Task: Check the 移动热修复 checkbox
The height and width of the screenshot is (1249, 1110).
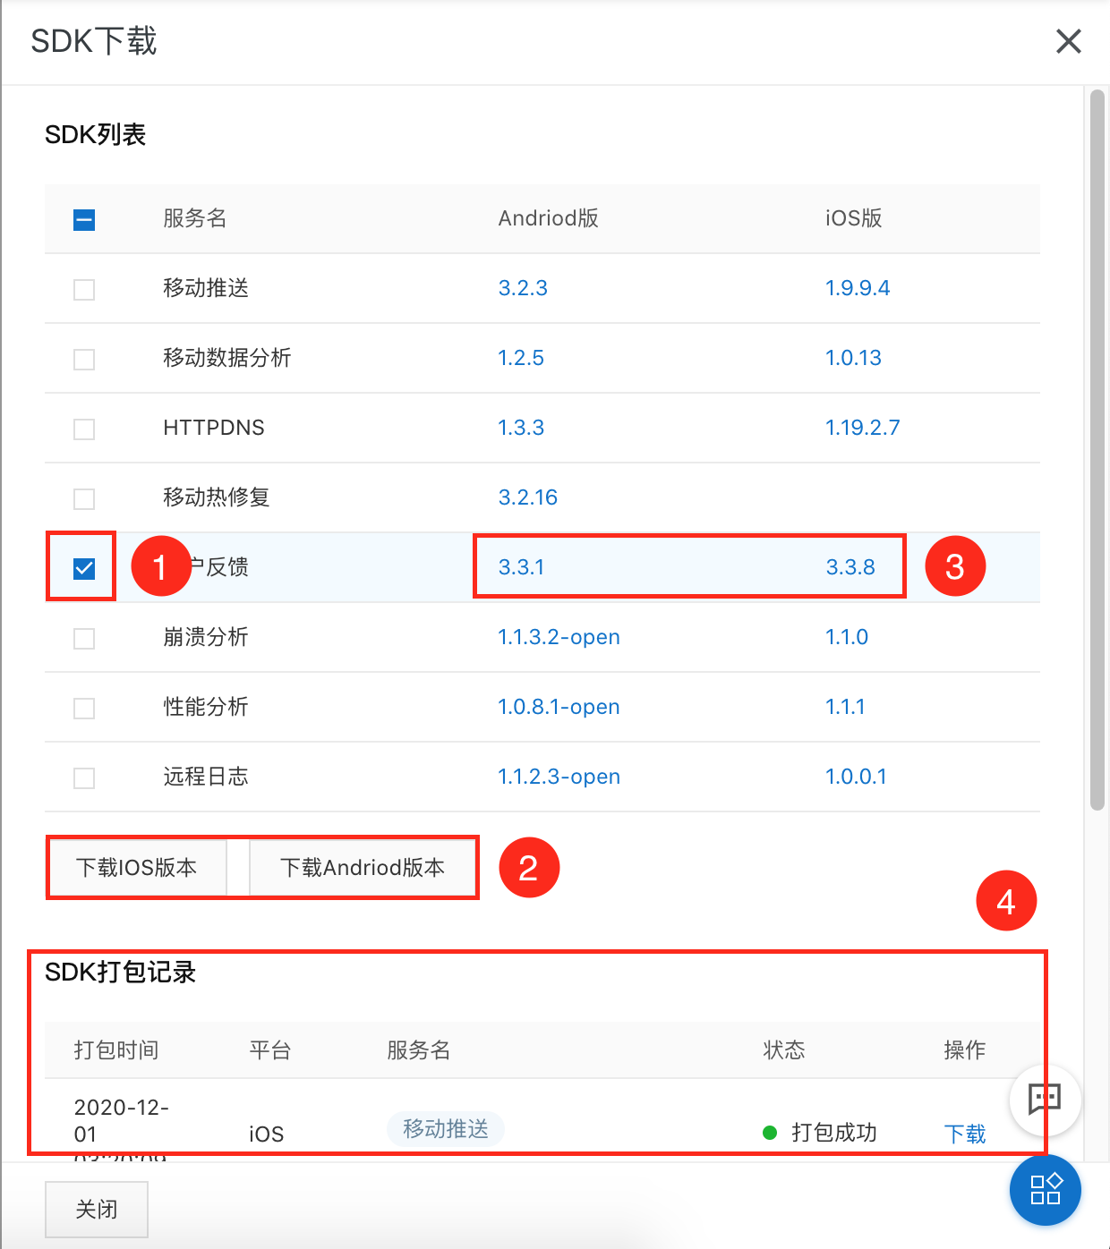Action: [84, 498]
